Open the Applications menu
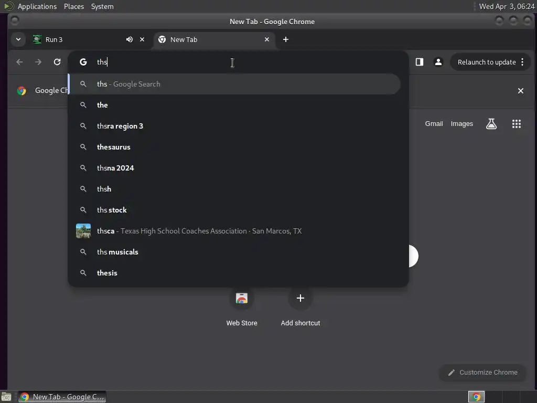 37,6
